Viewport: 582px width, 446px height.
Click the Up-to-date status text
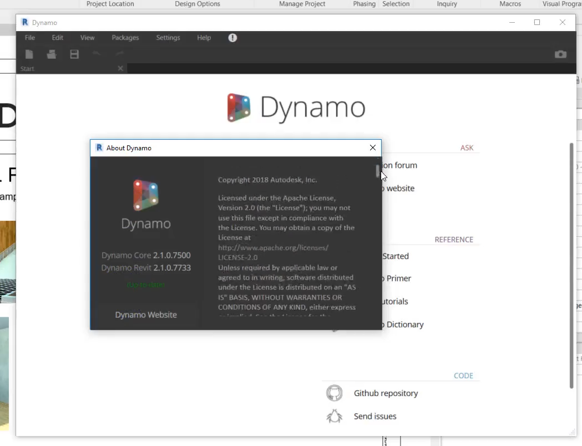pos(146,285)
